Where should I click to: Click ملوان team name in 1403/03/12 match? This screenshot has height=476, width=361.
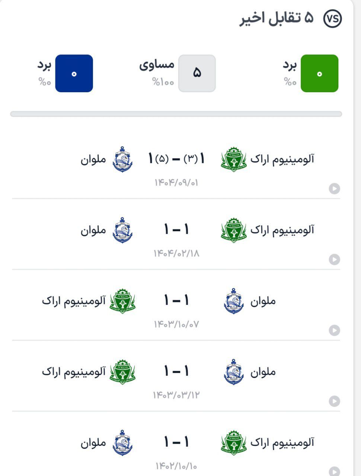[263, 372]
